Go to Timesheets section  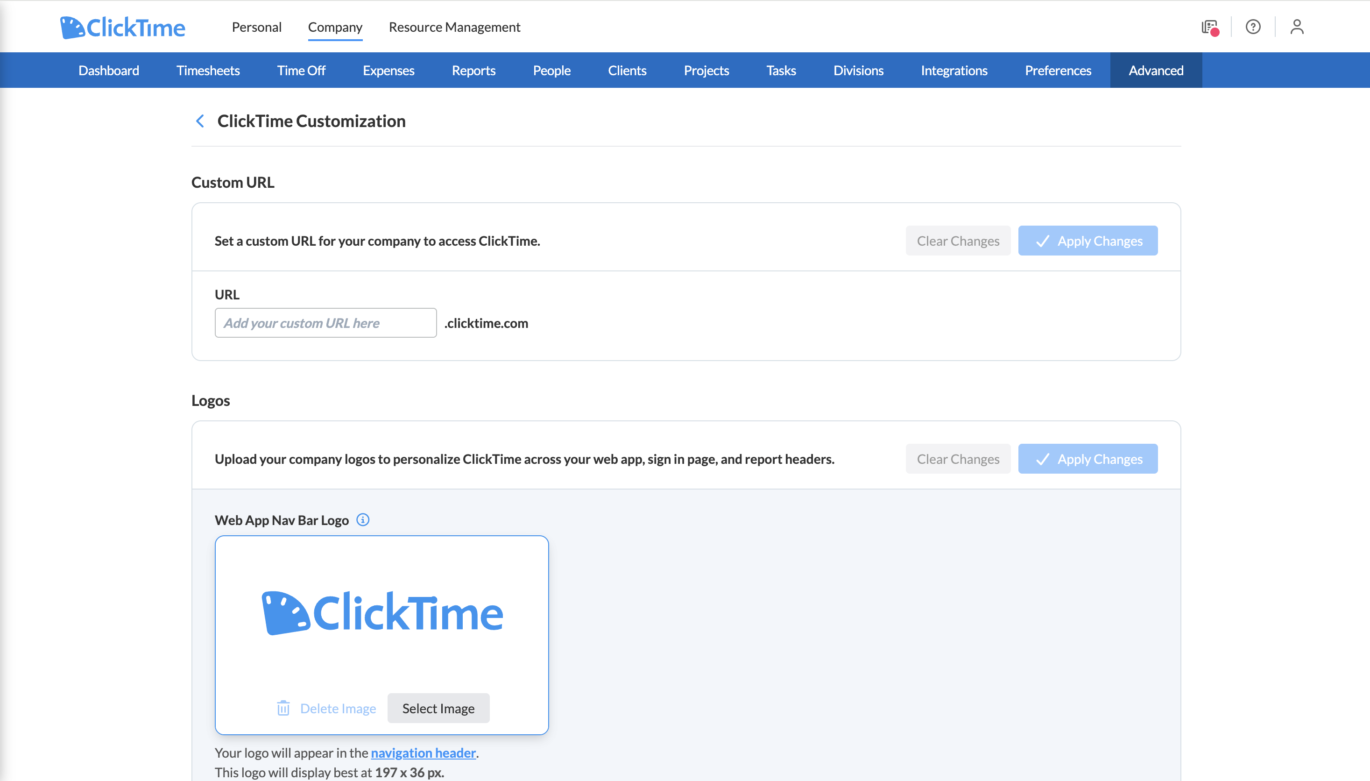[208, 70]
